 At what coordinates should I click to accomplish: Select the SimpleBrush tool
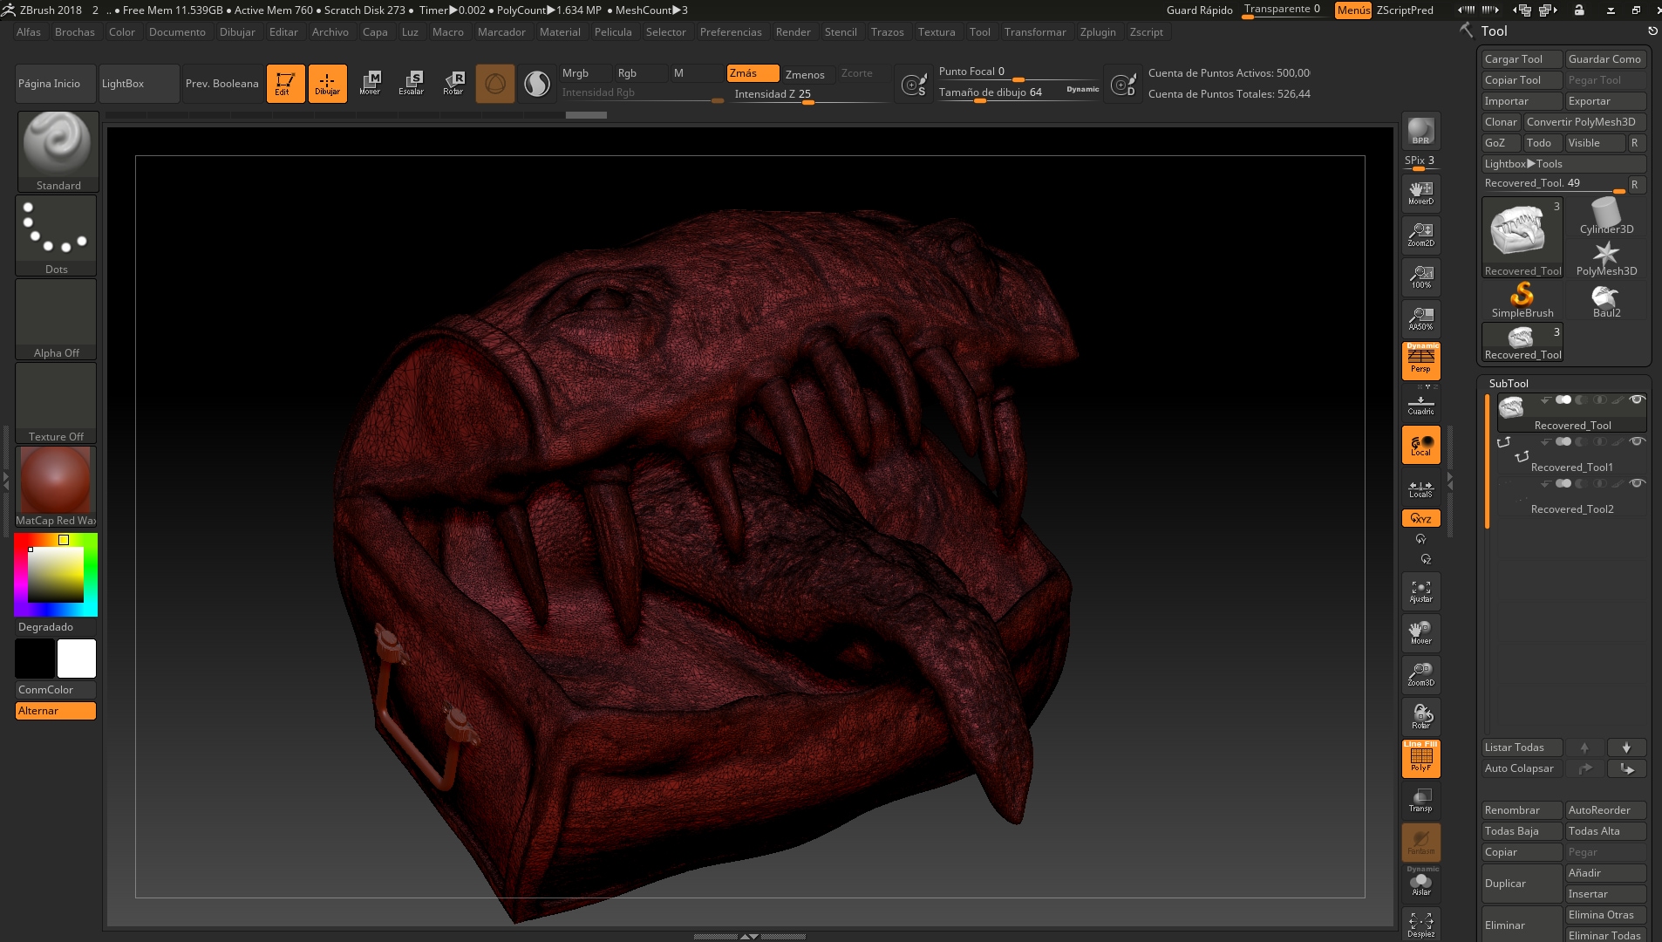click(1522, 299)
